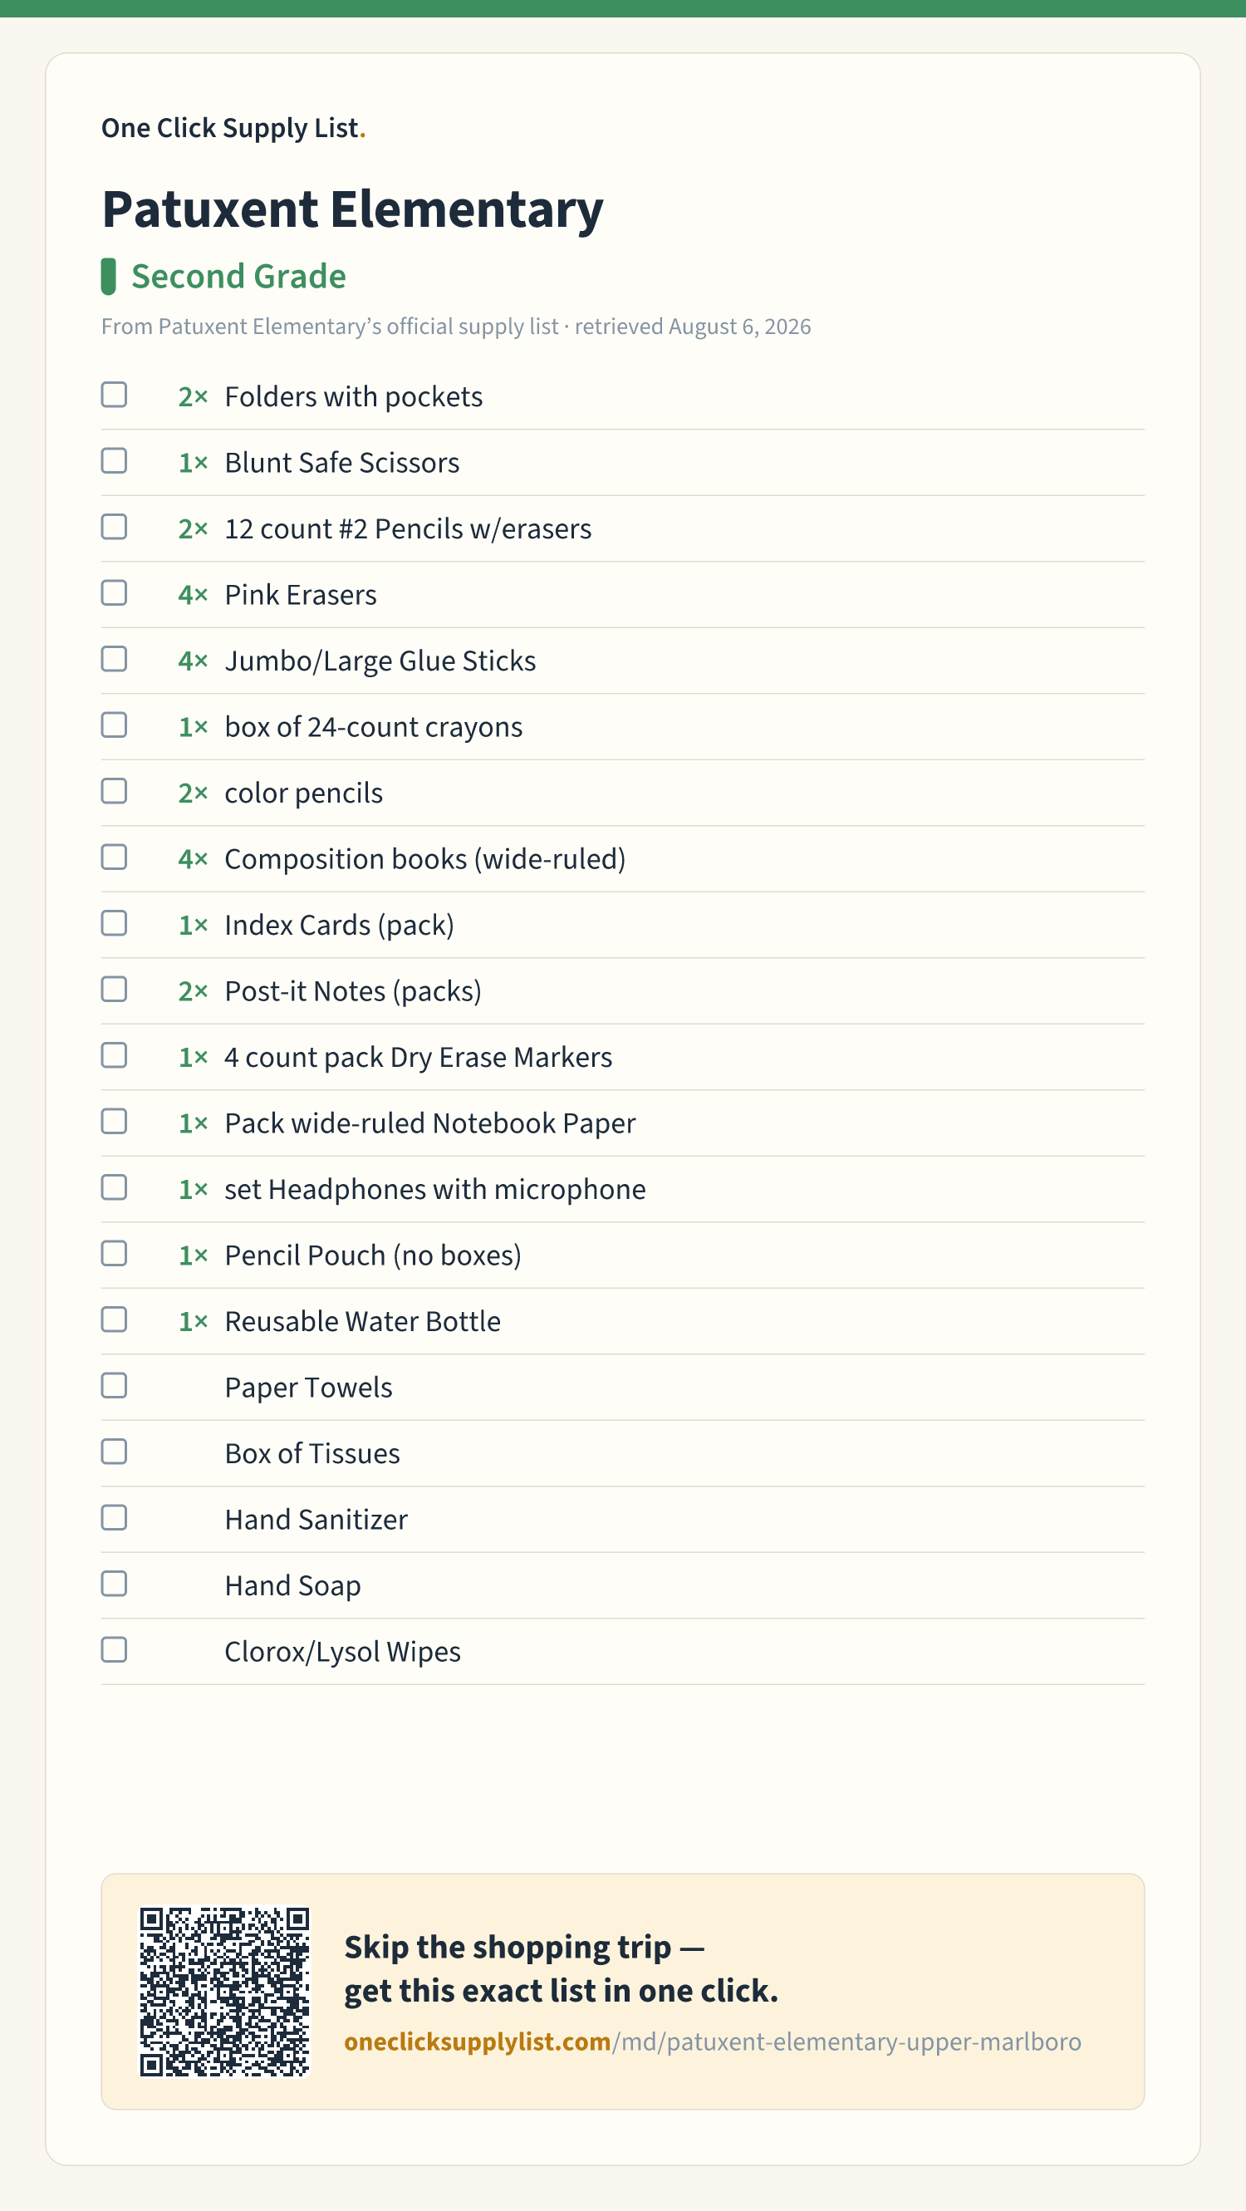
Task: Mark 4 count pack Dry Erase Markers done
Action: [114, 1056]
